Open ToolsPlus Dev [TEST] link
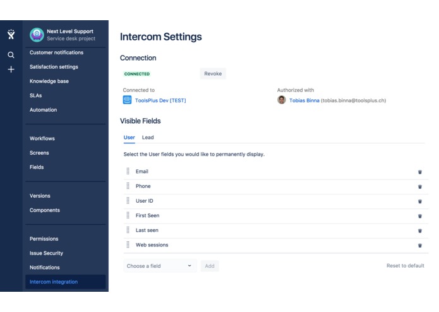Screen dimensions: 439x312 click(x=160, y=100)
